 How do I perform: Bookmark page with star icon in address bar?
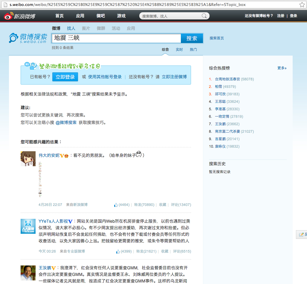coord(302,4)
